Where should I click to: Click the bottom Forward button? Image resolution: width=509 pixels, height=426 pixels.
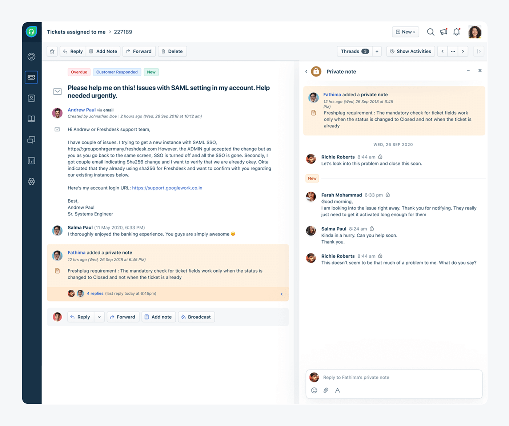(x=123, y=317)
